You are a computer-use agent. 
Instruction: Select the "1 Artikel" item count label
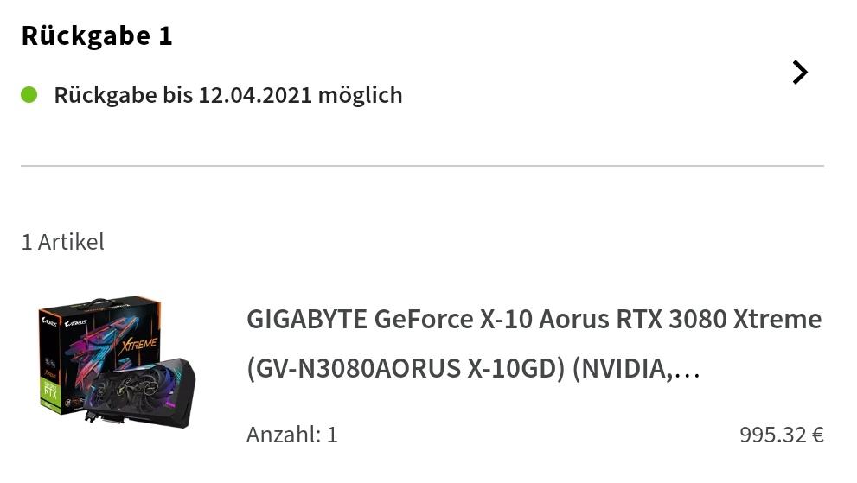tap(62, 242)
